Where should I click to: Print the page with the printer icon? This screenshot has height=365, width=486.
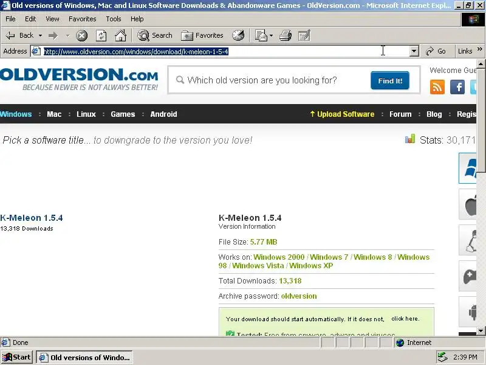[286, 35]
